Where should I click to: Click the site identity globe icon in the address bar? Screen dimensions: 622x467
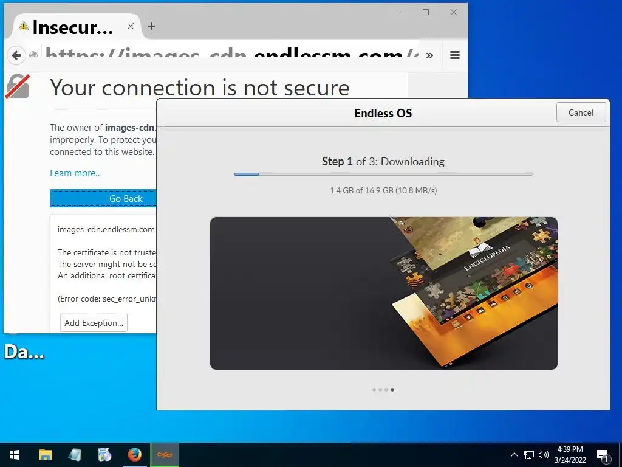34,55
